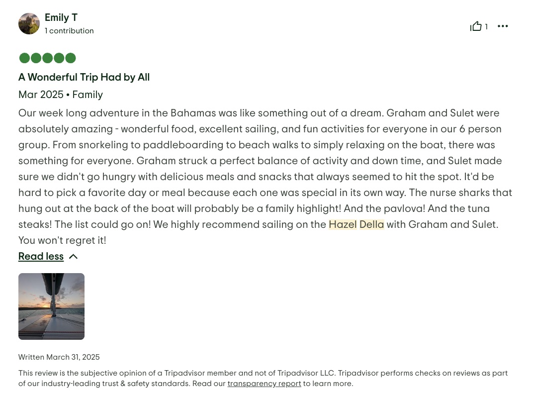Open the sunset boat photo thumbnail
Screen dimensions: 534x396
(51, 306)
